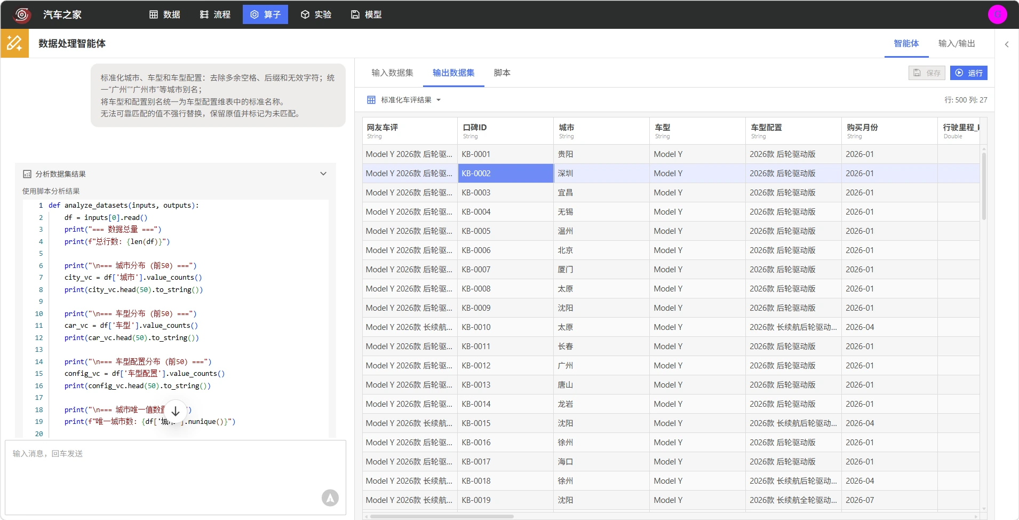Click 车型配置 cell in KB-0015 row

point(794,423)
